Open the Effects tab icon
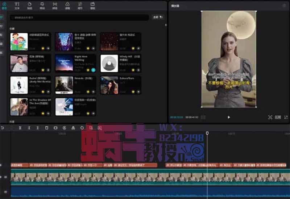This screenshot has width=290, height=199. [42, 5]
